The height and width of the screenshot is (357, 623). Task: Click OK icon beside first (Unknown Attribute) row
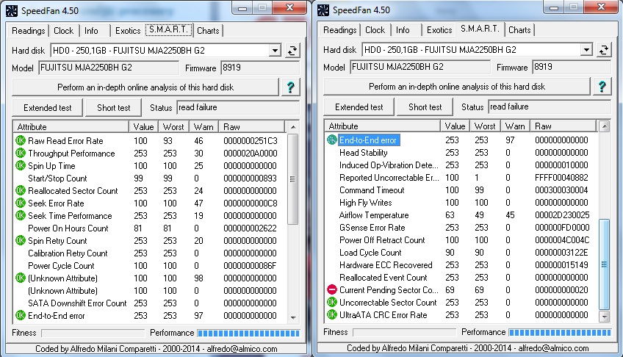pos(21,278)
